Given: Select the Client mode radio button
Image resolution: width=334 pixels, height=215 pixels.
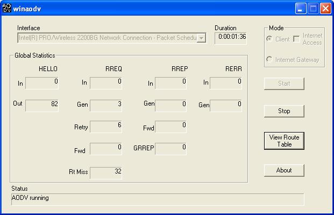Looking at the screenshot, I should click(x=269, y=39).
